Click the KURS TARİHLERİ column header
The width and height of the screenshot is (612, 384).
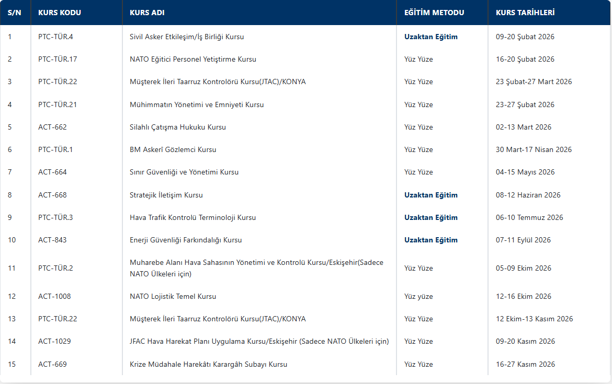[525, 13]
